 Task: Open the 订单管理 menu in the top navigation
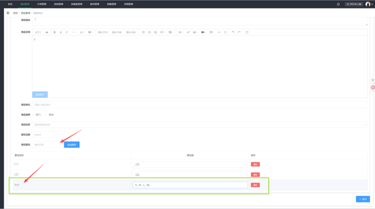click(x=42, y=4)
